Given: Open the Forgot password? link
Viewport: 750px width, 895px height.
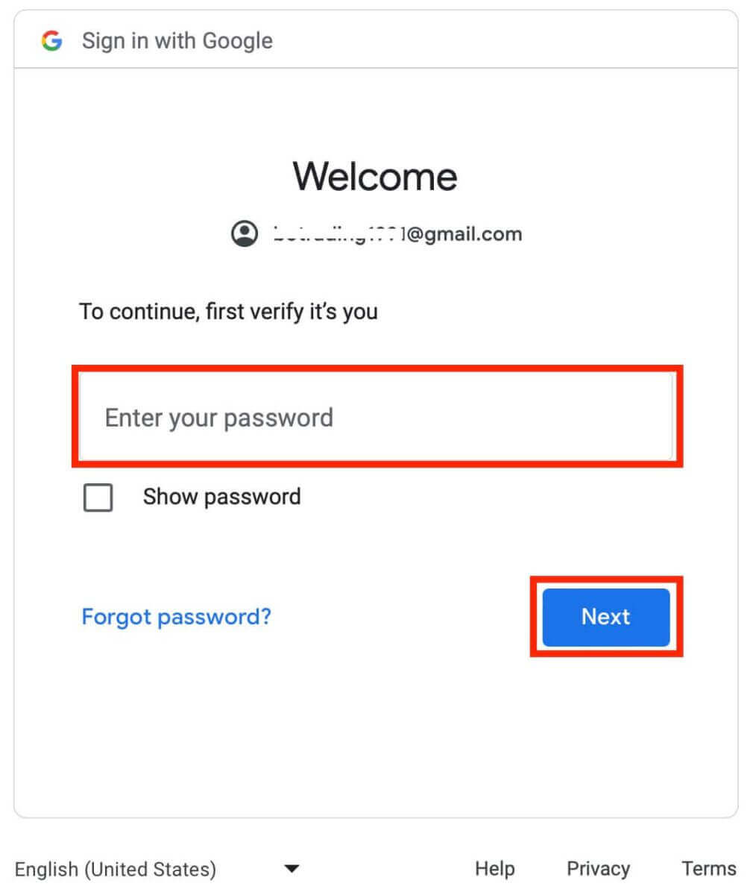Looking at the screenshot, I should click(176, 617).
